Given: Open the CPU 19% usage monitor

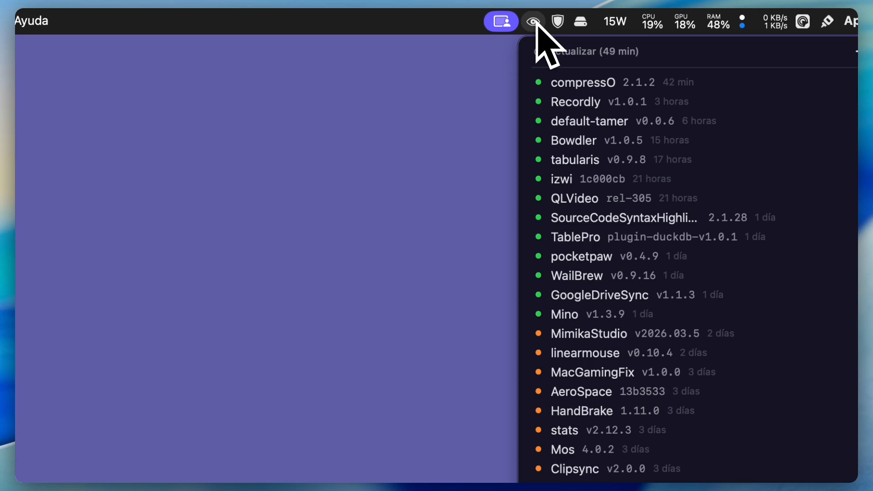Looking at the screenshot, I should pos(652,21).
